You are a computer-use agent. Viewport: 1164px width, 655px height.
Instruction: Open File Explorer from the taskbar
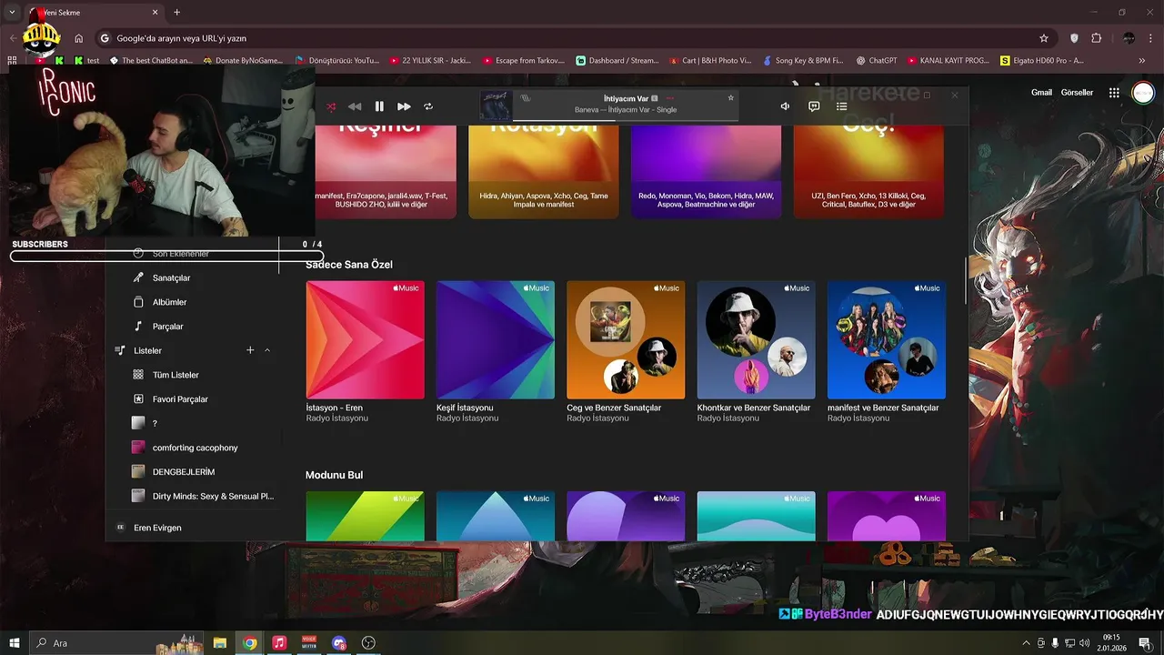tap(220, 643)
